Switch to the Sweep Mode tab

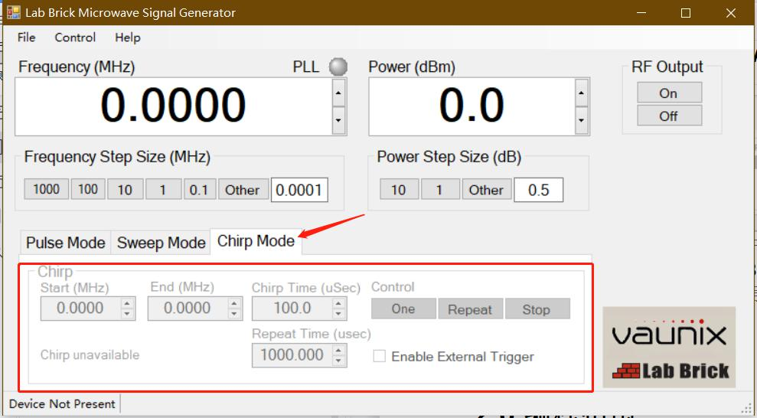(x=161, y=243)
